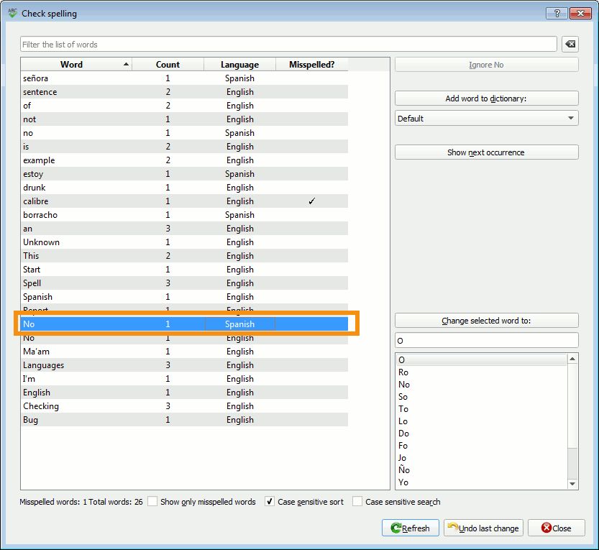
Task: Select the word row 'is'
Action: click(x=185, y=147)
